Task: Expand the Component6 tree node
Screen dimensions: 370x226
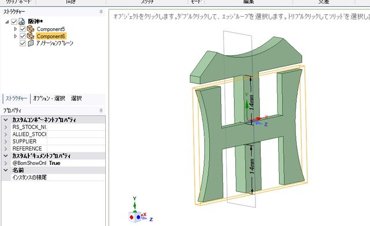Action: 16,36
